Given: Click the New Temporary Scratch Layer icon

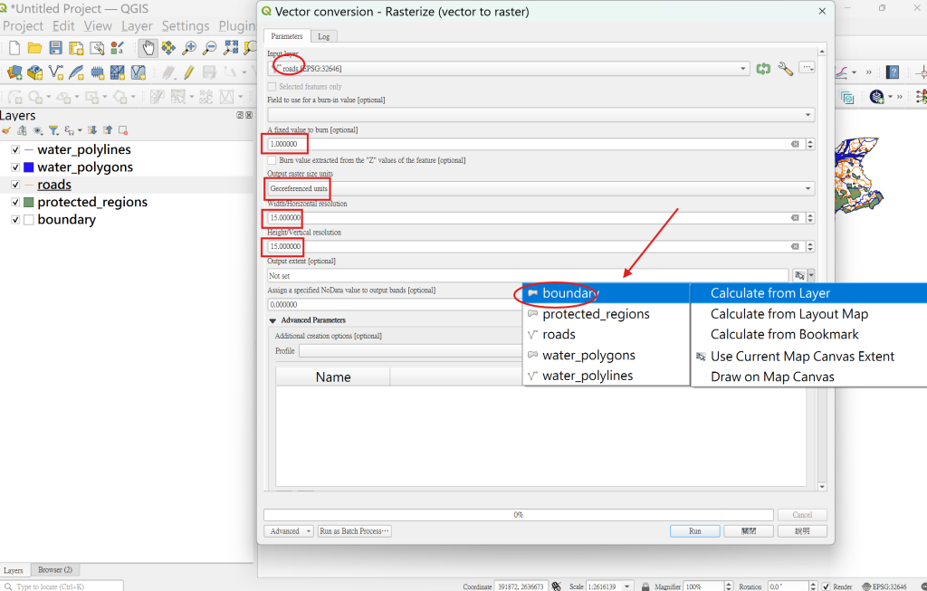Looking at the screenshot, I should coord(97,72).
